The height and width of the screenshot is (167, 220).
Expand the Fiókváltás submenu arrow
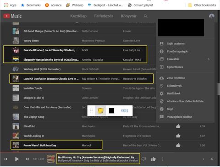coord(209,59)
